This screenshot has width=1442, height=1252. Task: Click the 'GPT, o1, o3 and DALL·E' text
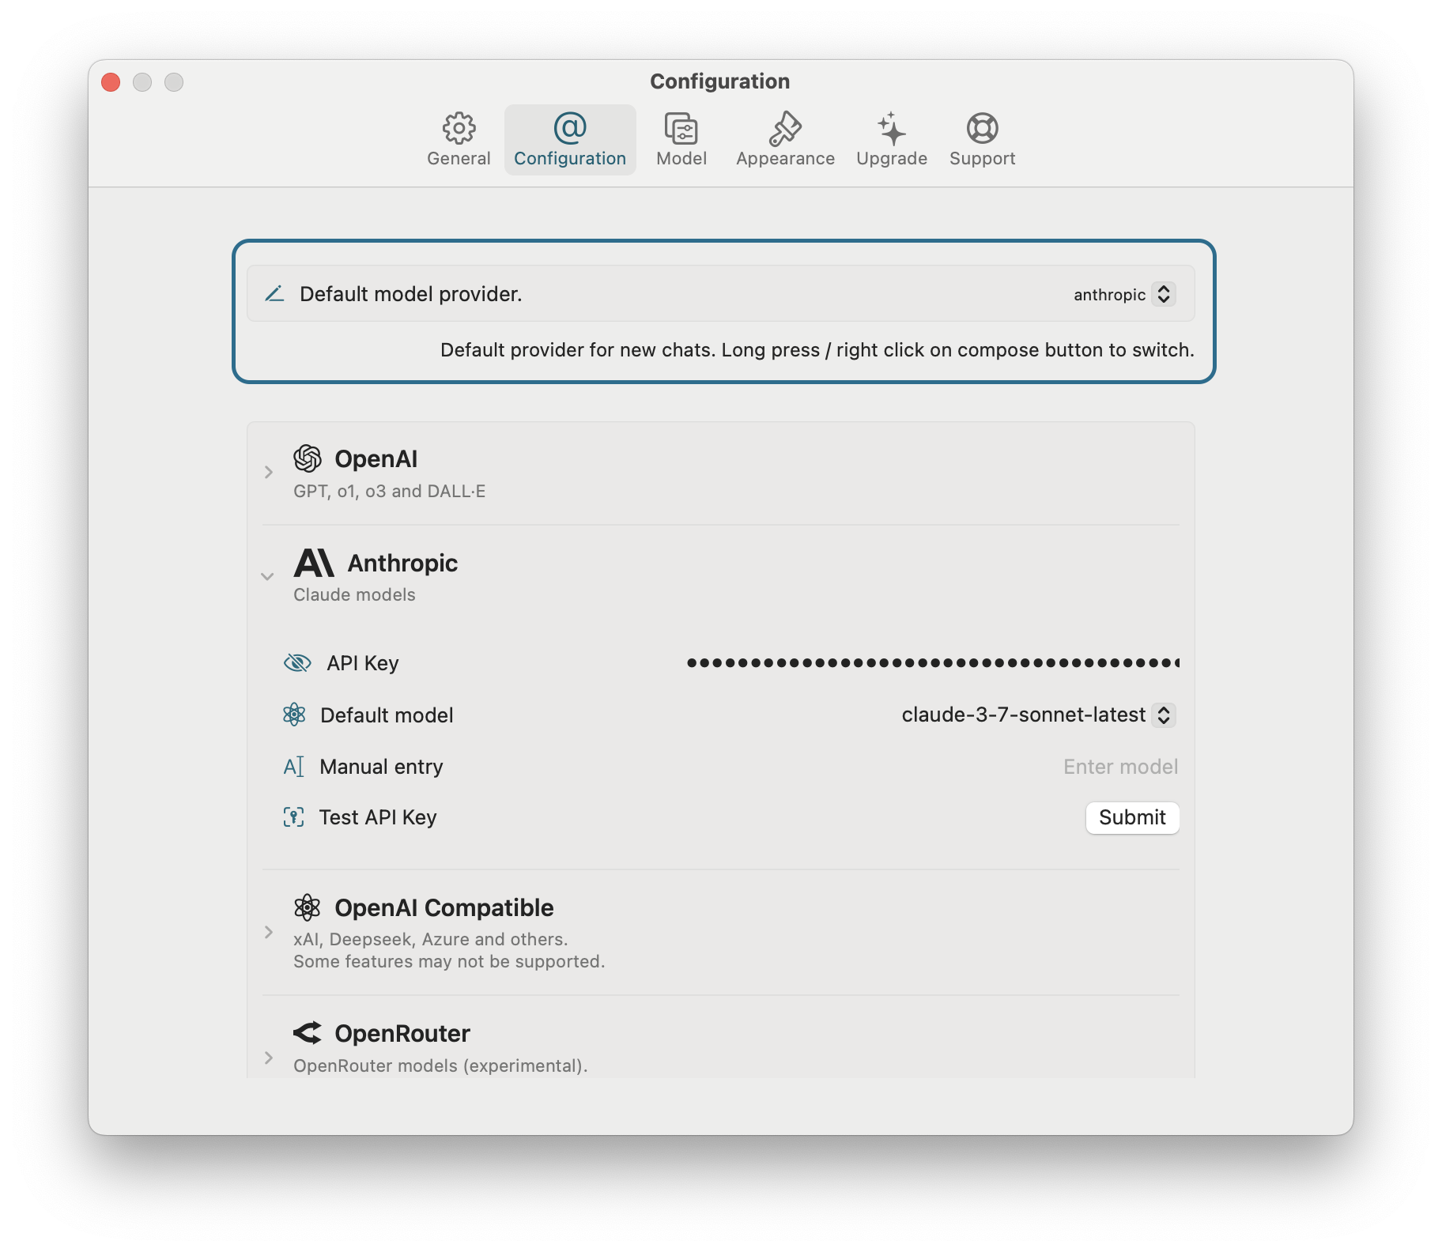tap(390, 491)
